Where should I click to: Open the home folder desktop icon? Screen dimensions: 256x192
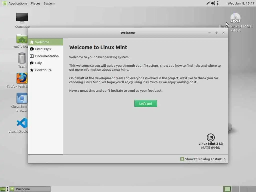(x=22, y=39)
